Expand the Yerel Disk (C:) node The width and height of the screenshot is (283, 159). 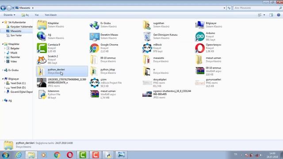tap(5, 83)
